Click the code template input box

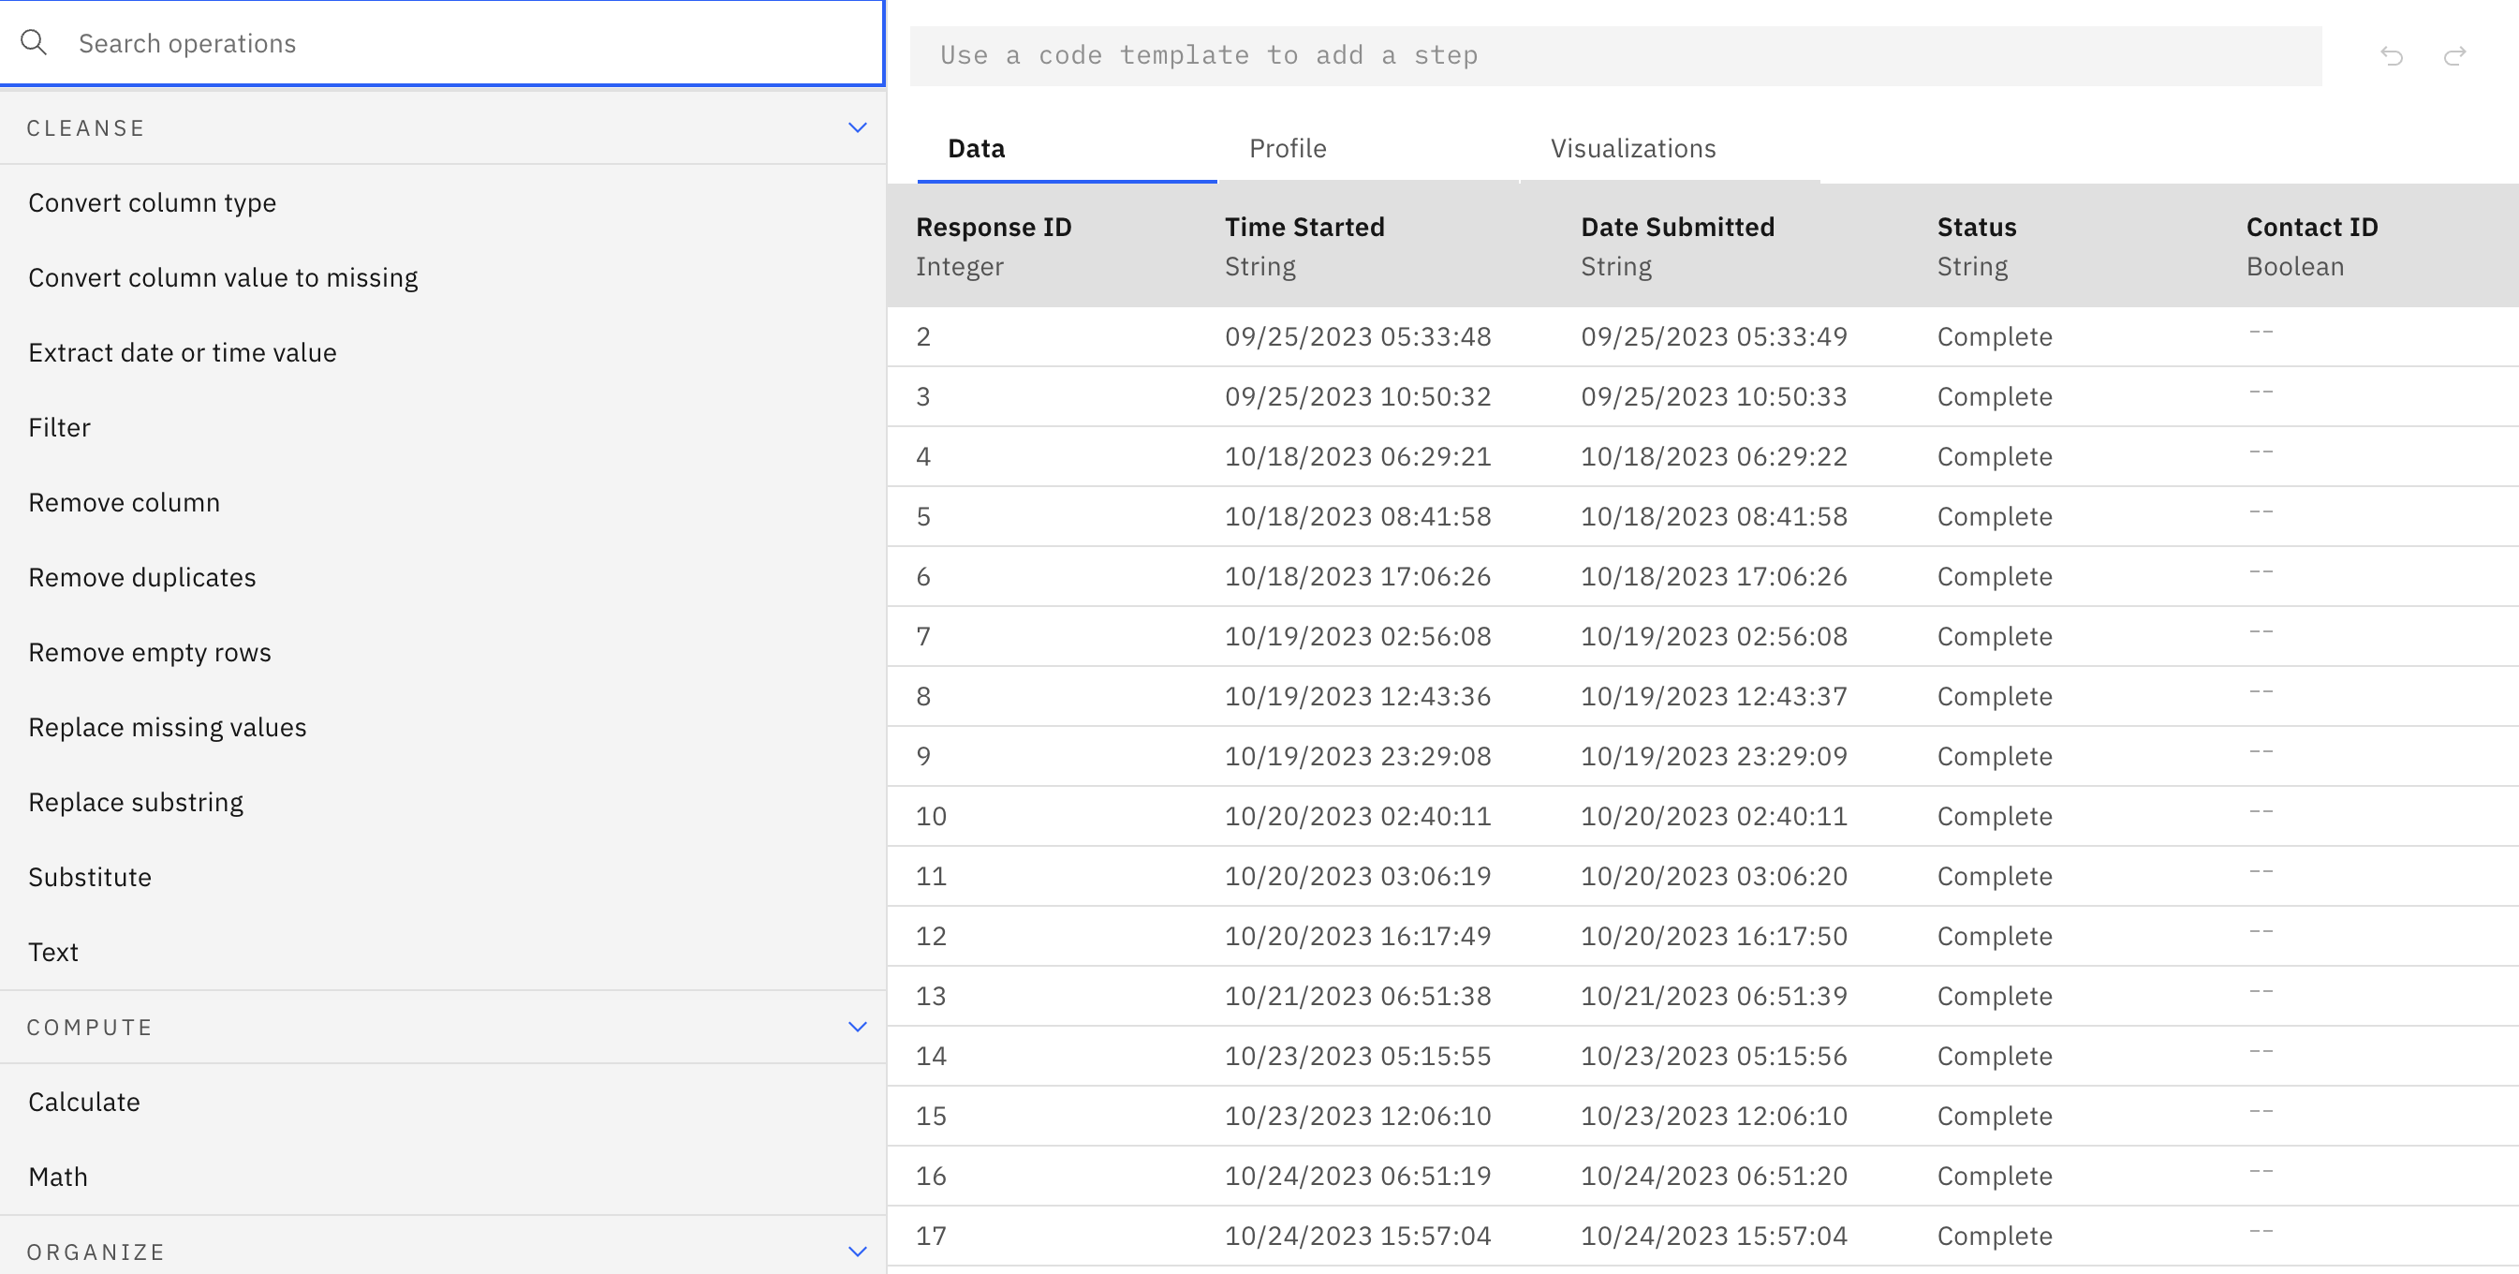[1613, 56]
